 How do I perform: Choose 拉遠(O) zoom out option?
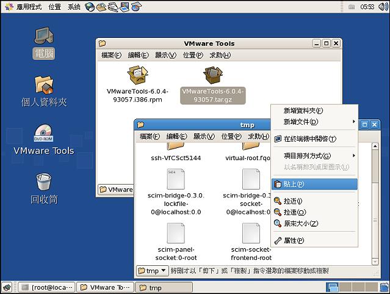click(x=314, y=212)
